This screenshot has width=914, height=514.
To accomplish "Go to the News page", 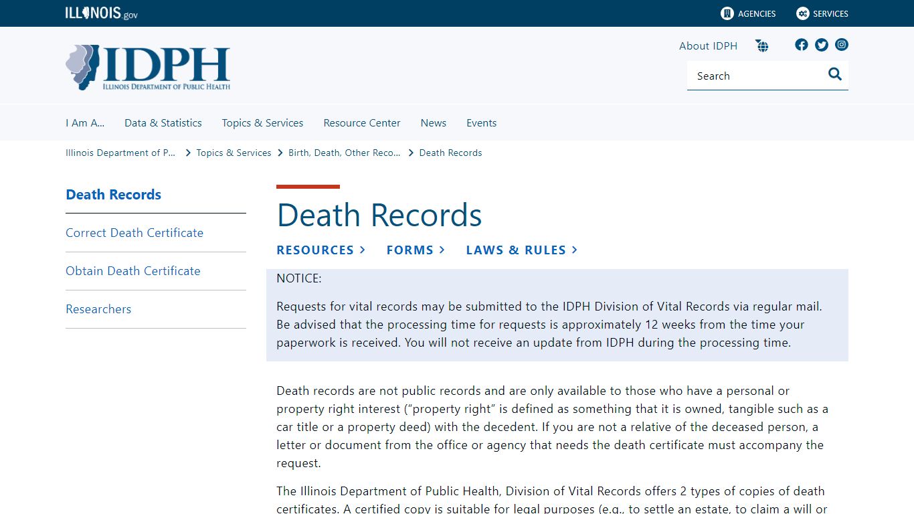I will coord(434,123).
